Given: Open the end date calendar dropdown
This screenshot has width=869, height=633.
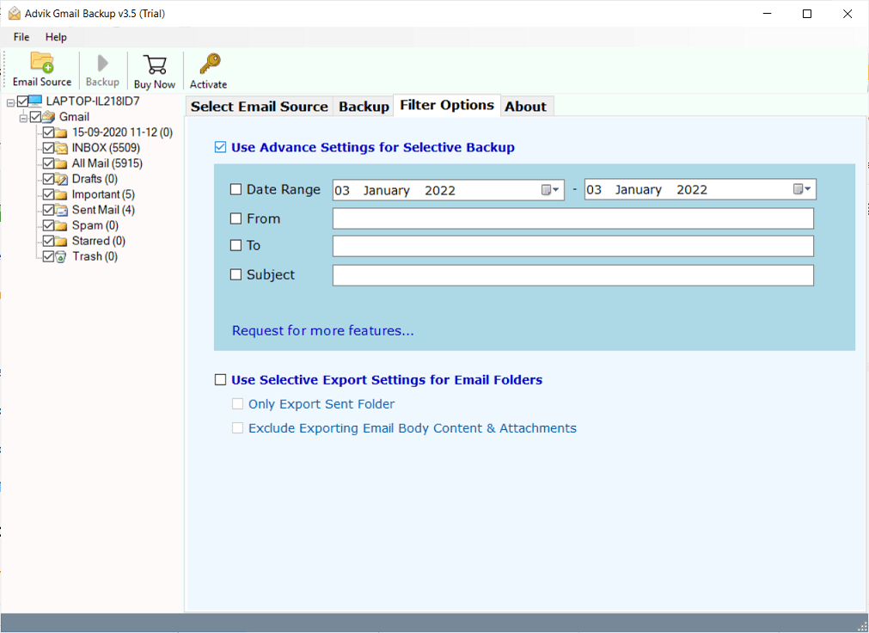Looking at the screenshot, I should 802,189.
